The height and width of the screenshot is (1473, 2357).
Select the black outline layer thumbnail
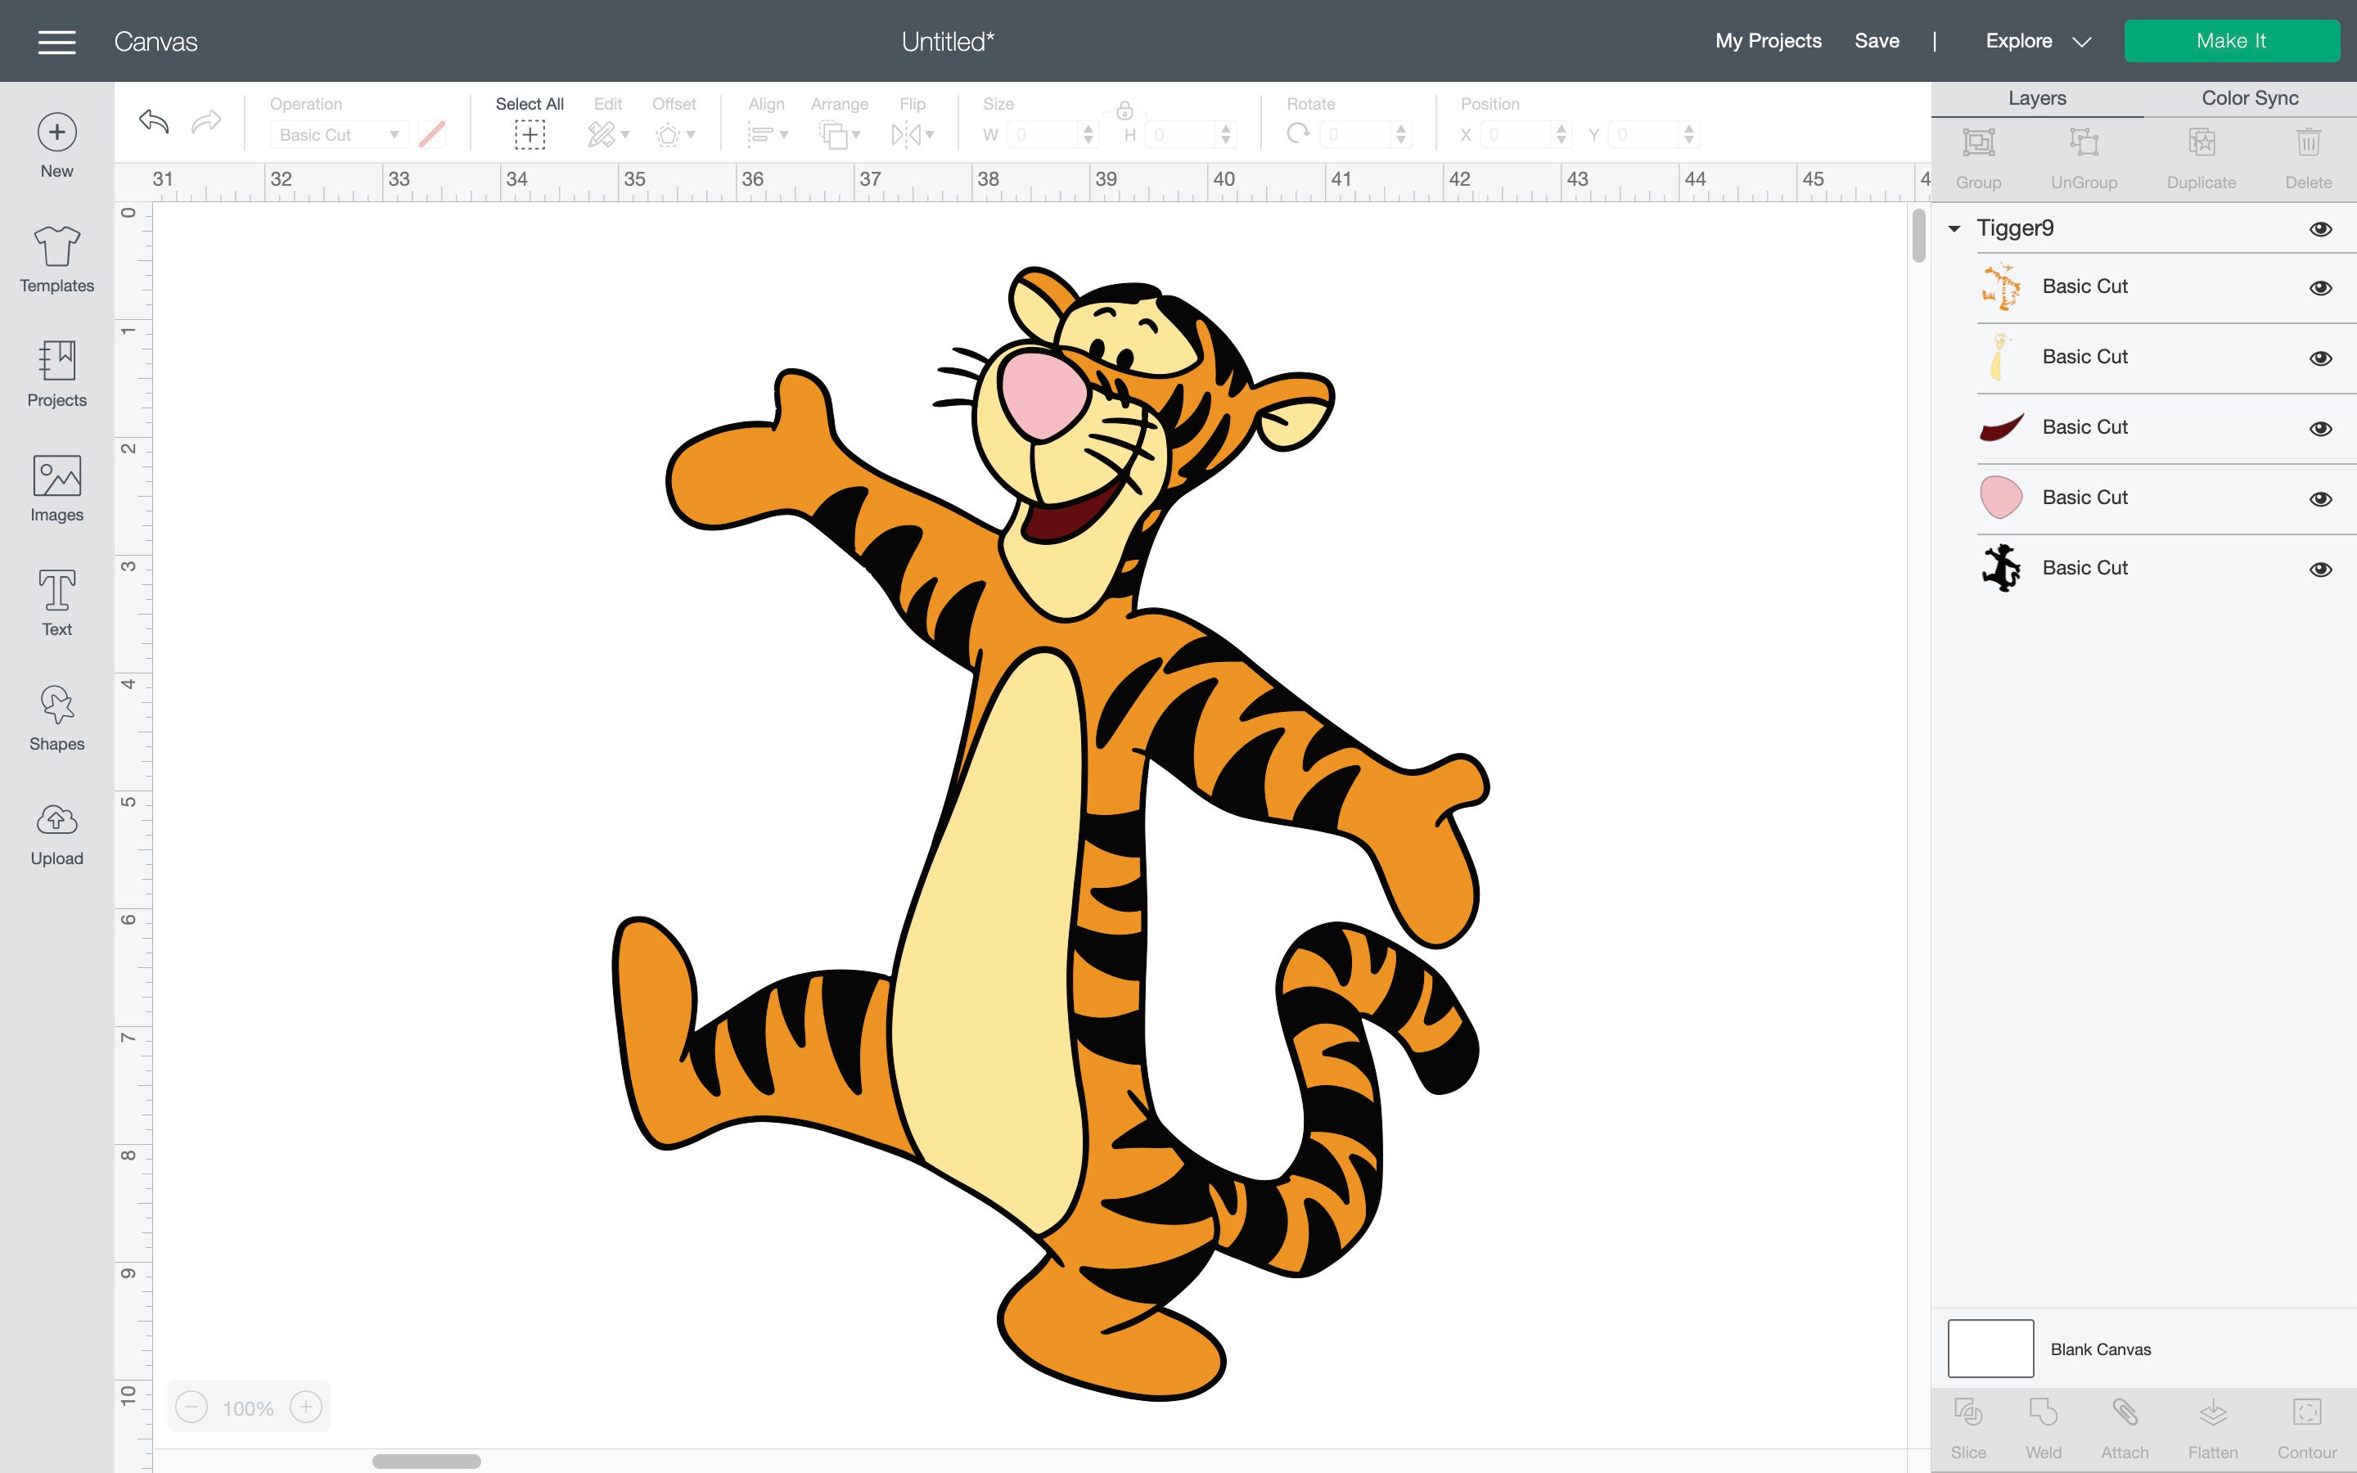point(2002,568)
